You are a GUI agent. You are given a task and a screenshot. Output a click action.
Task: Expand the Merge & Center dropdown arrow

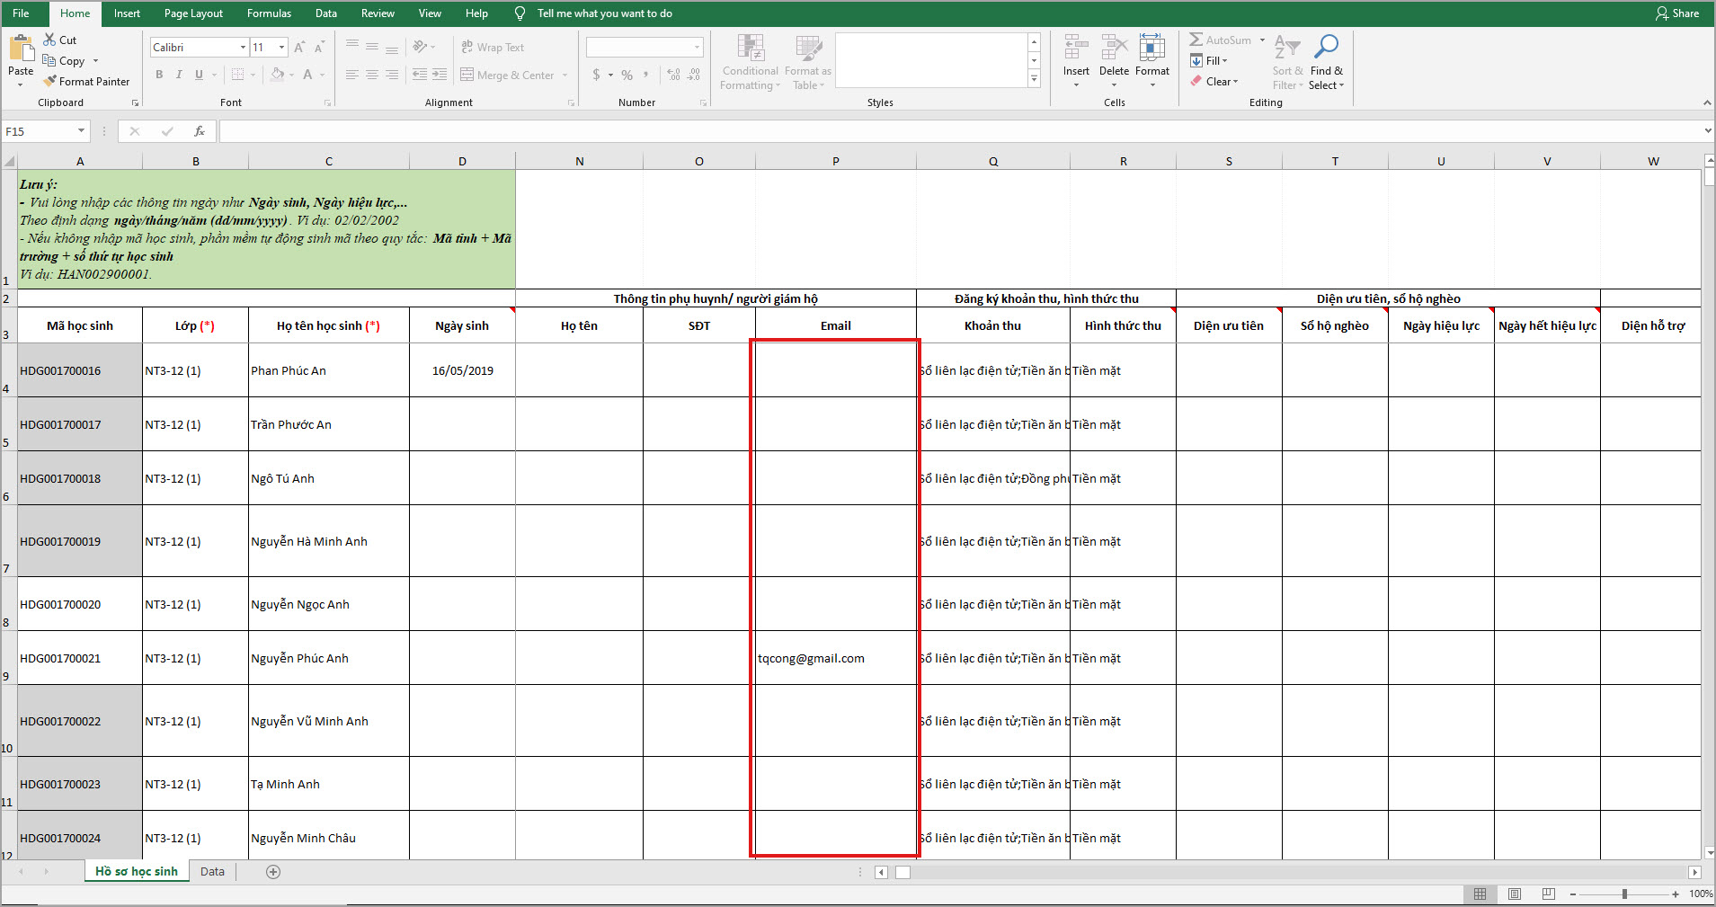[x=565, y=75]
